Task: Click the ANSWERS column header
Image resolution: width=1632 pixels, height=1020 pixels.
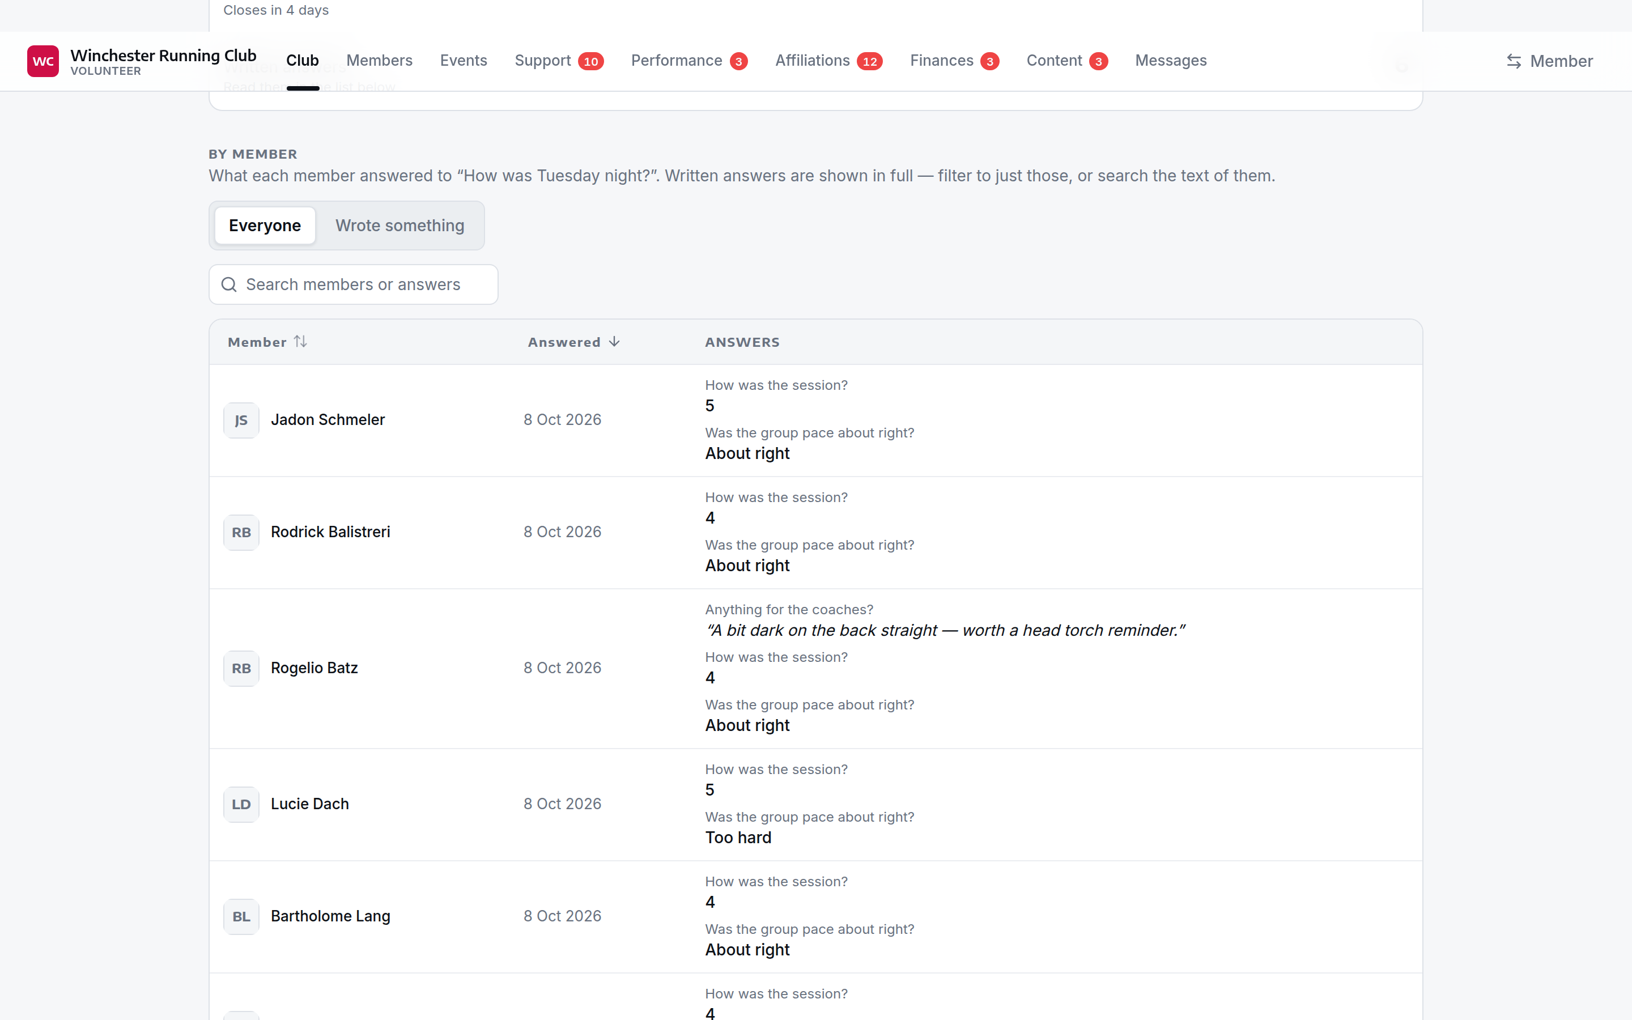Action: click(742, 342)
